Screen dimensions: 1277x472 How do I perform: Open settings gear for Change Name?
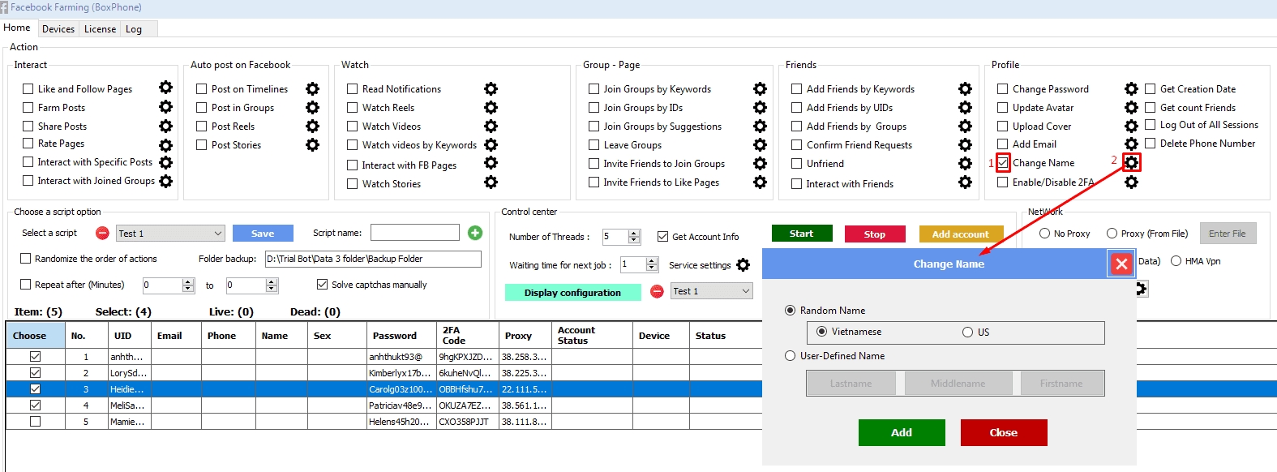pos(1132,163)
